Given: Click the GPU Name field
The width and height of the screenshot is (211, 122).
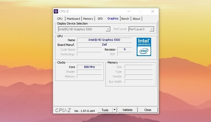Looking at the screenshot, I should 104,40.
